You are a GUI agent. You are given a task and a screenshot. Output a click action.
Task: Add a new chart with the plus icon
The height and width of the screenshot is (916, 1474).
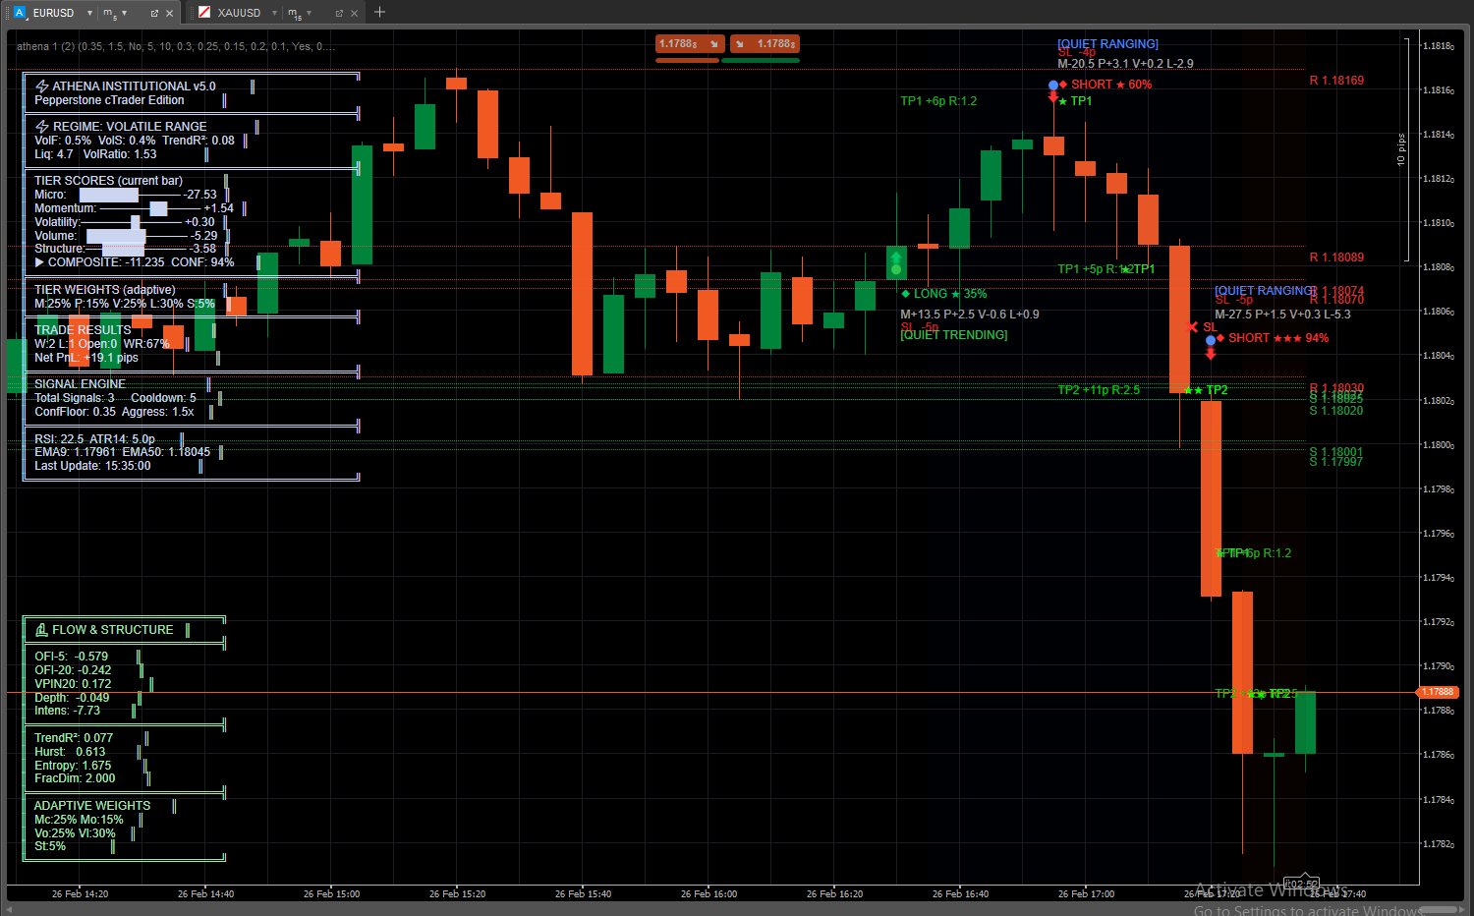379,13
